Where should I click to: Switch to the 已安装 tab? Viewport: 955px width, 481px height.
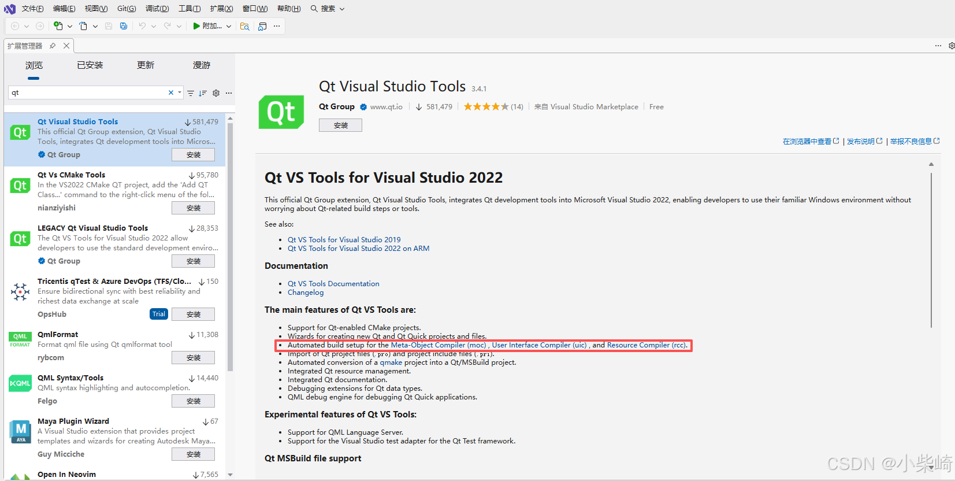point(90,65)
